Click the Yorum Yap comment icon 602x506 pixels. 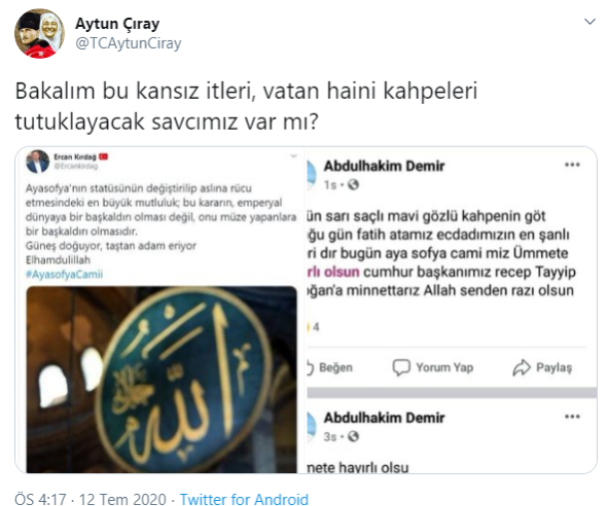coord(401,367)
